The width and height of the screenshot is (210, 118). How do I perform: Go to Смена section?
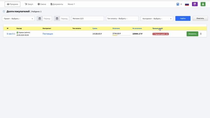(42, 4)
